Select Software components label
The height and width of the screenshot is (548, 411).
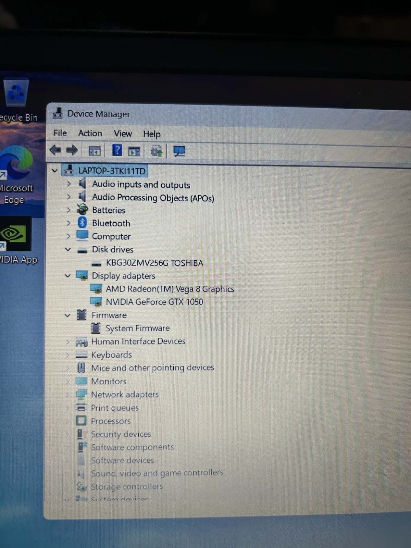point(132,447)
